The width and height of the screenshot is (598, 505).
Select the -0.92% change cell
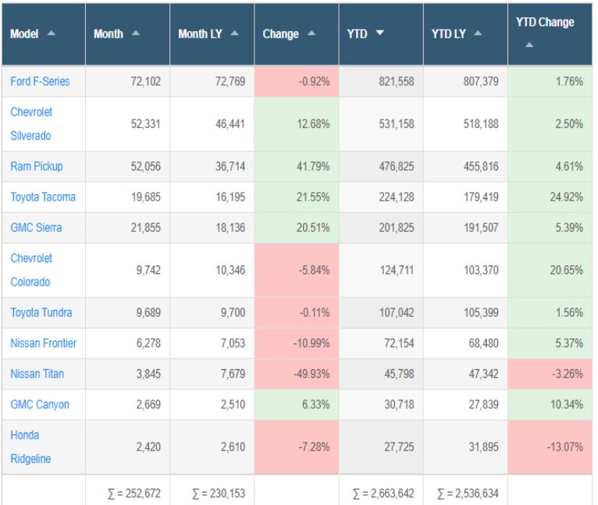pos(297,82)
